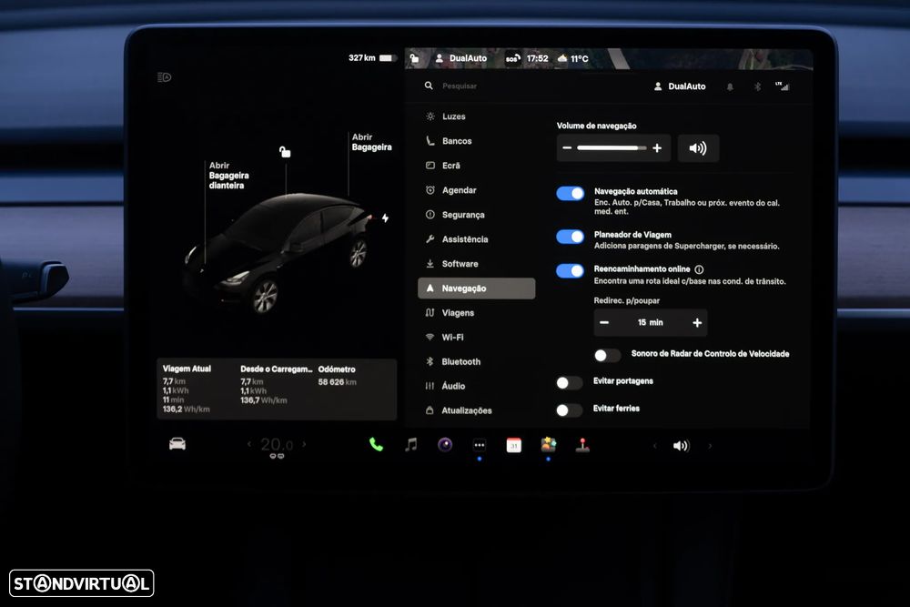The image size is (910, 607).
Task: Enable Evitar portagens switch
Action: click(x=569, y=382)
